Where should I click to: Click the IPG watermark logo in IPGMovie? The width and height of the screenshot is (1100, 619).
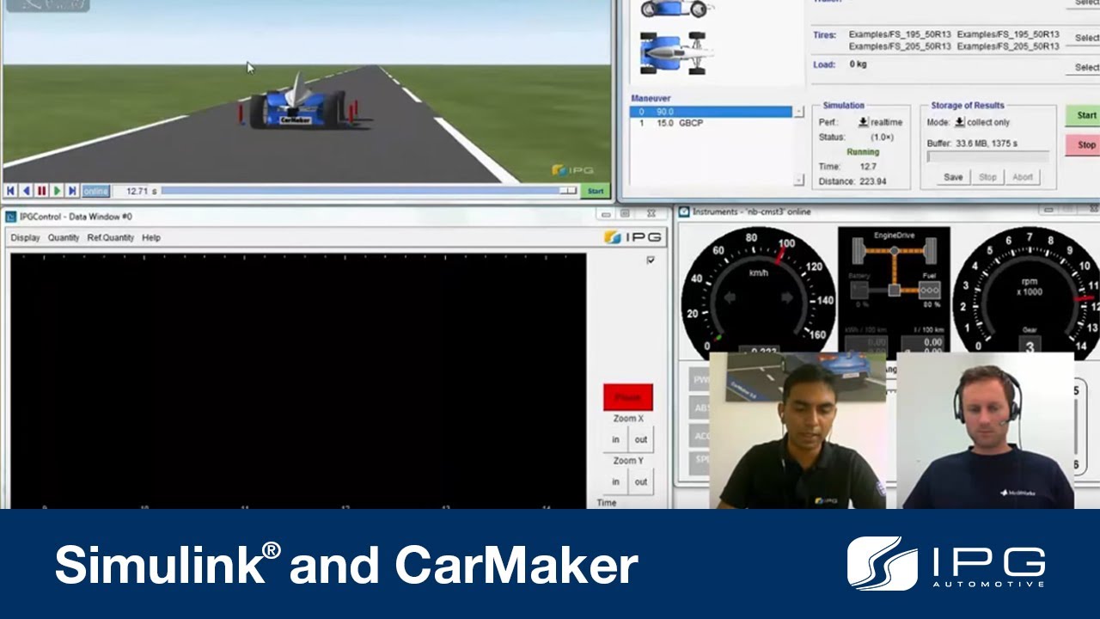573,170
